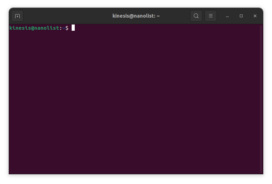
Task: Click the kinesis@nanolist prompt text
Action: click(x=34, y=28)
